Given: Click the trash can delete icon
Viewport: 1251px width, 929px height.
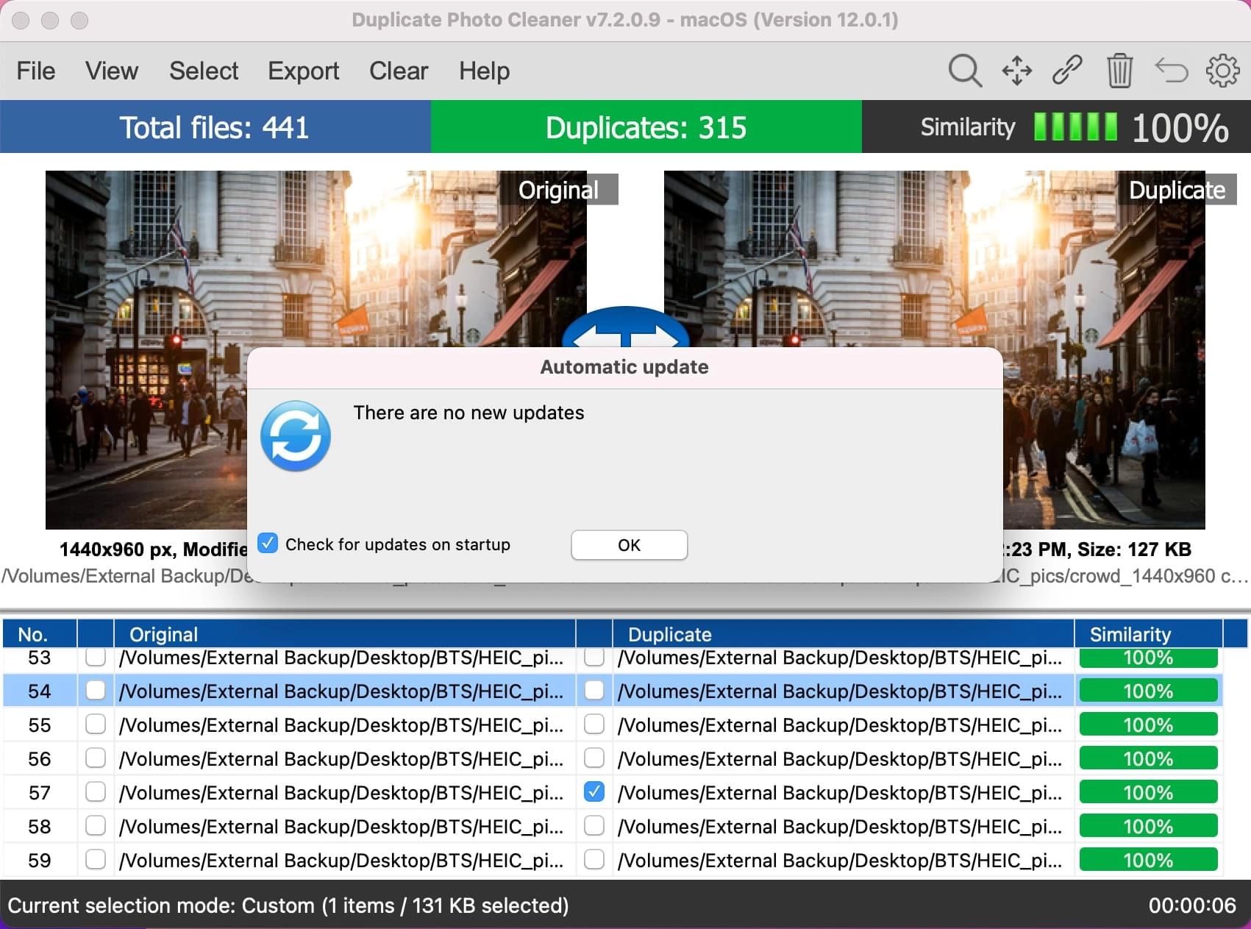Looking at the screenshot, I should [x=1119, y=71].
